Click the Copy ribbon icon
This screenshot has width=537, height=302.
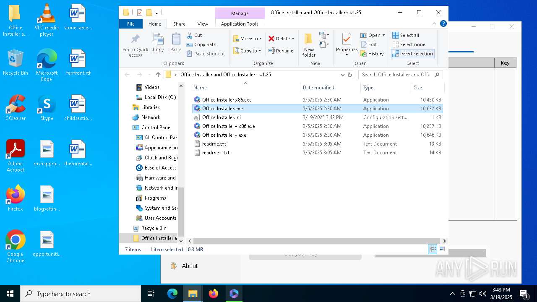[158, 43]
